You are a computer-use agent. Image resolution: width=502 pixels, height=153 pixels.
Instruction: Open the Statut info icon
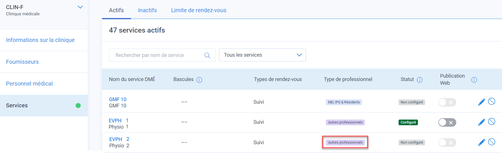click(420, 80)
